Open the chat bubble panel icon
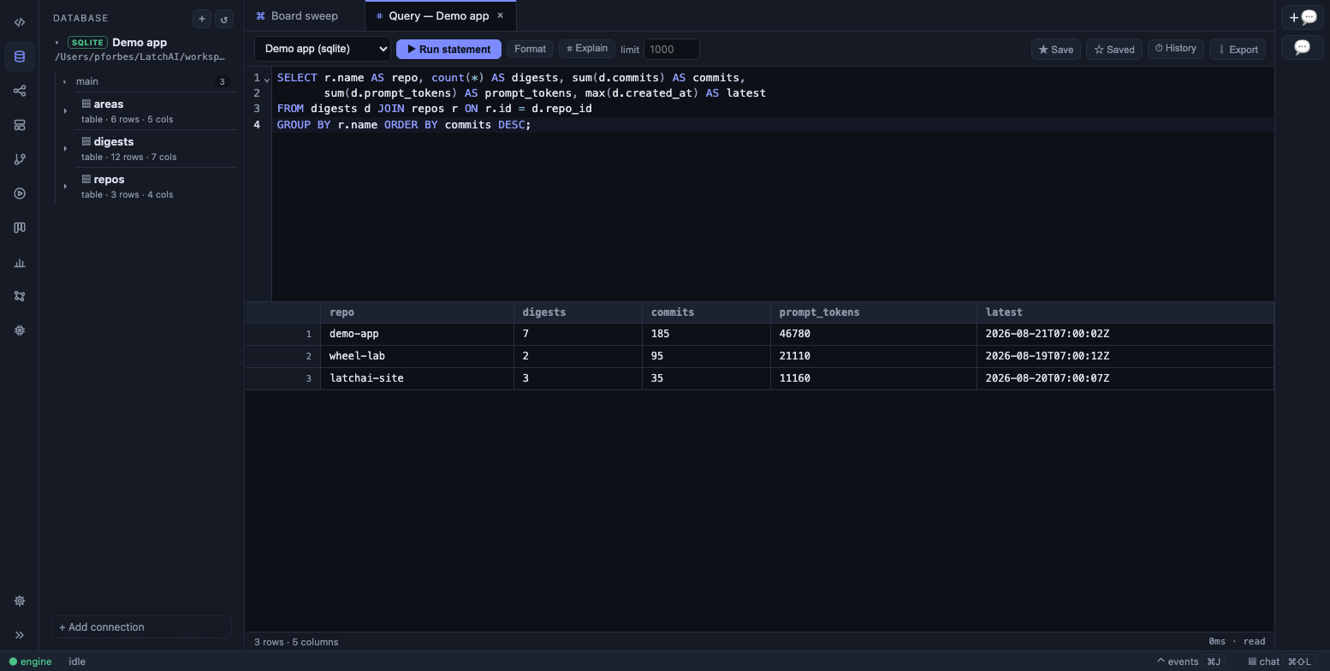1330x671 pixels. pyautogui.click(x=1303, y=47)
